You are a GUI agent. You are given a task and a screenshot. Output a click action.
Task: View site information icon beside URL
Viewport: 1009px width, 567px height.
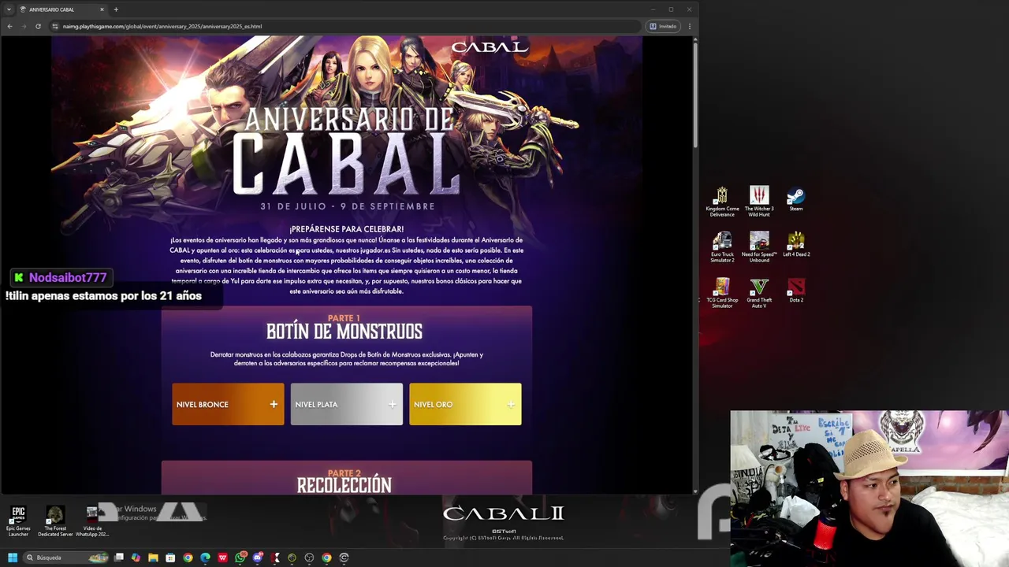pyautogui.click(x=55, y=26)
